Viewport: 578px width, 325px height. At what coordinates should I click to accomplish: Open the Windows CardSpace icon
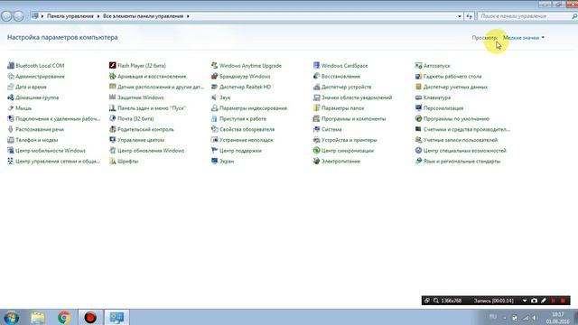[316, 66]
